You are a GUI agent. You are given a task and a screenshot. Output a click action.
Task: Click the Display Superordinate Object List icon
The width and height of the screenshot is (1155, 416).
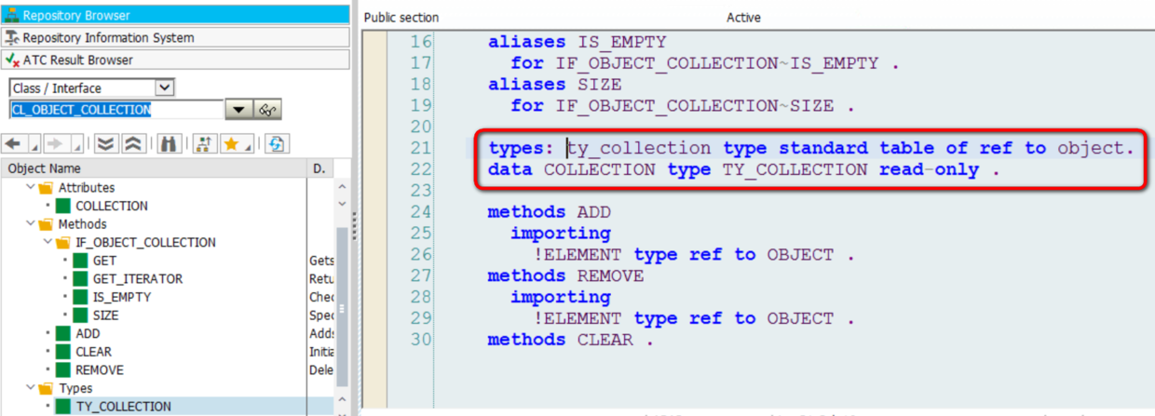[204, 143]
